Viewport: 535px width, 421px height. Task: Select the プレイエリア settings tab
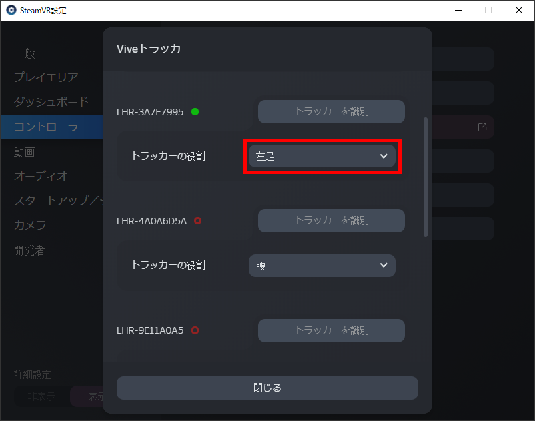pos(46,77)
